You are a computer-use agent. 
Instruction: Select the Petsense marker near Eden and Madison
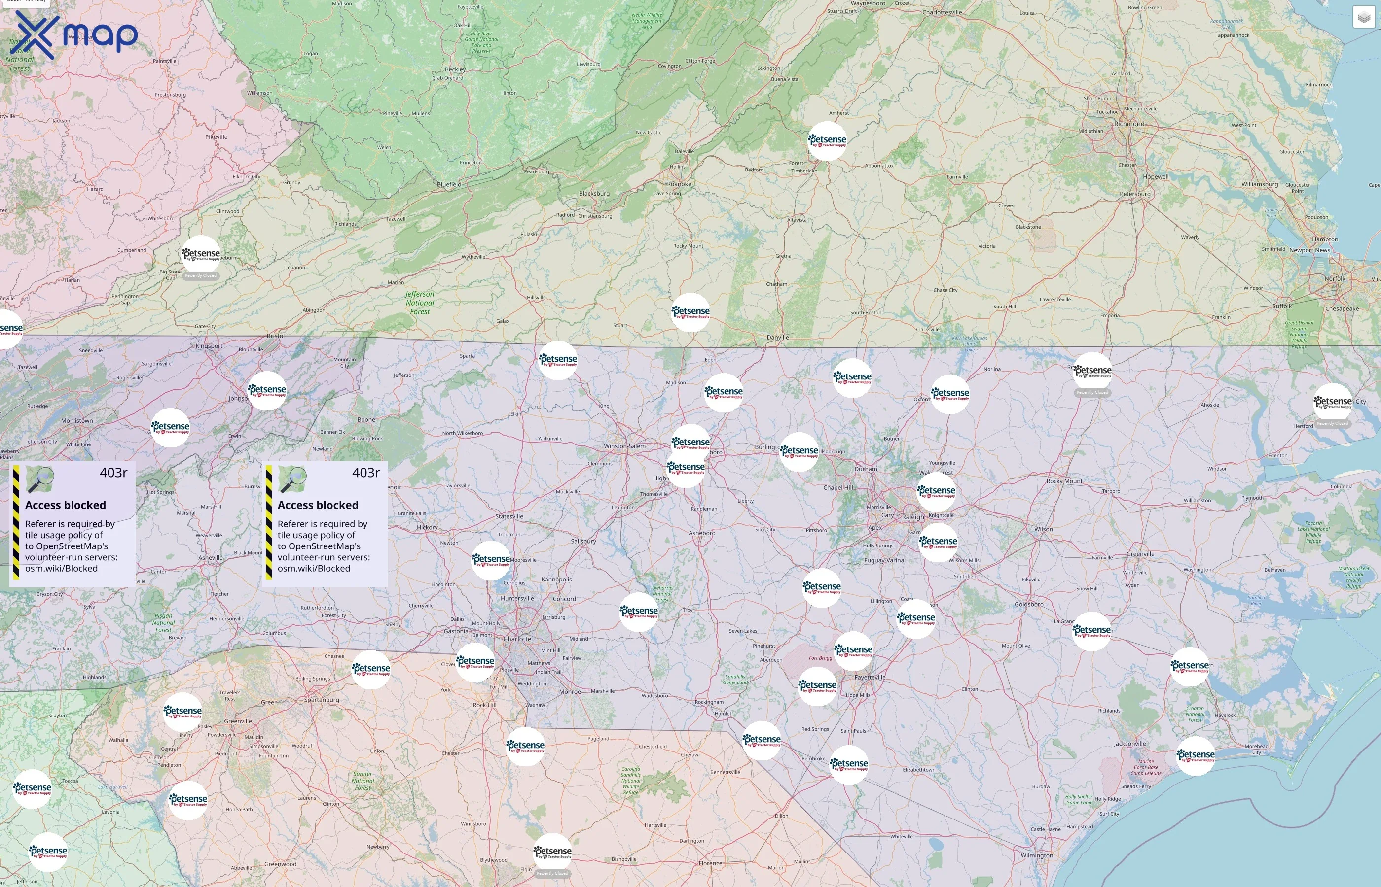click(724, 393)
